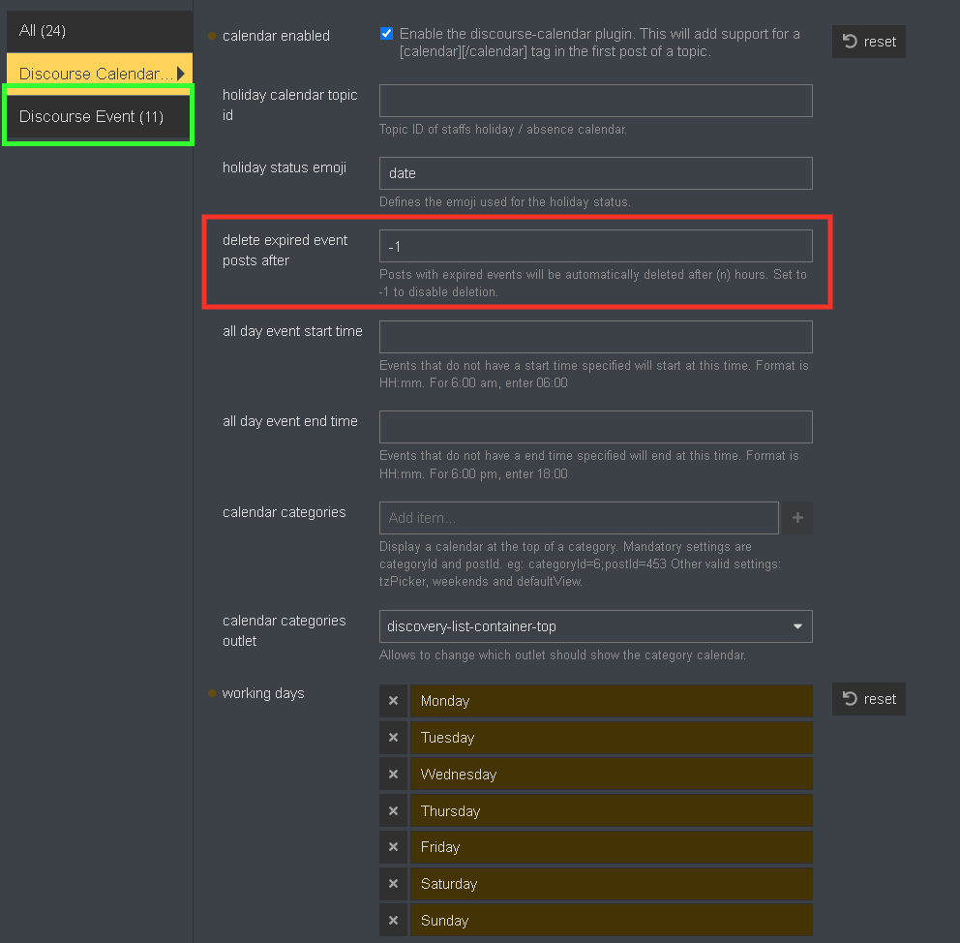
Task: Click the holiday status emoji field
Action: click(x=596, y=173)
